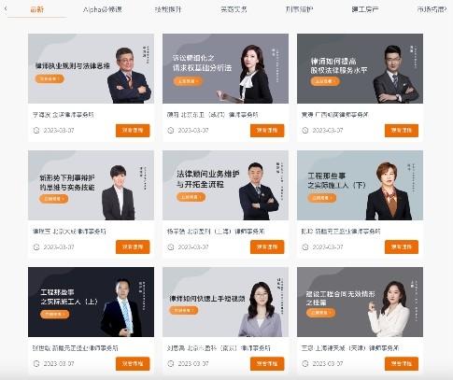This screenshot has width=453, height=380.
Task: Open the 律师执业规则与法律思维 course thumbnail
Action: 91,68
